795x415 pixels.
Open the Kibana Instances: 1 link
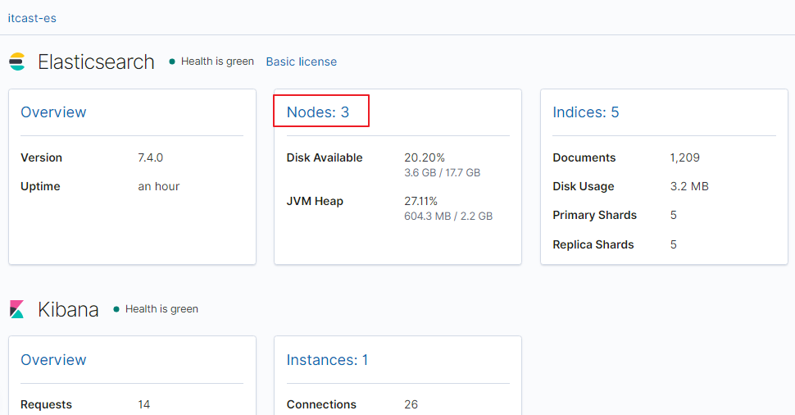tap(327, 360)
